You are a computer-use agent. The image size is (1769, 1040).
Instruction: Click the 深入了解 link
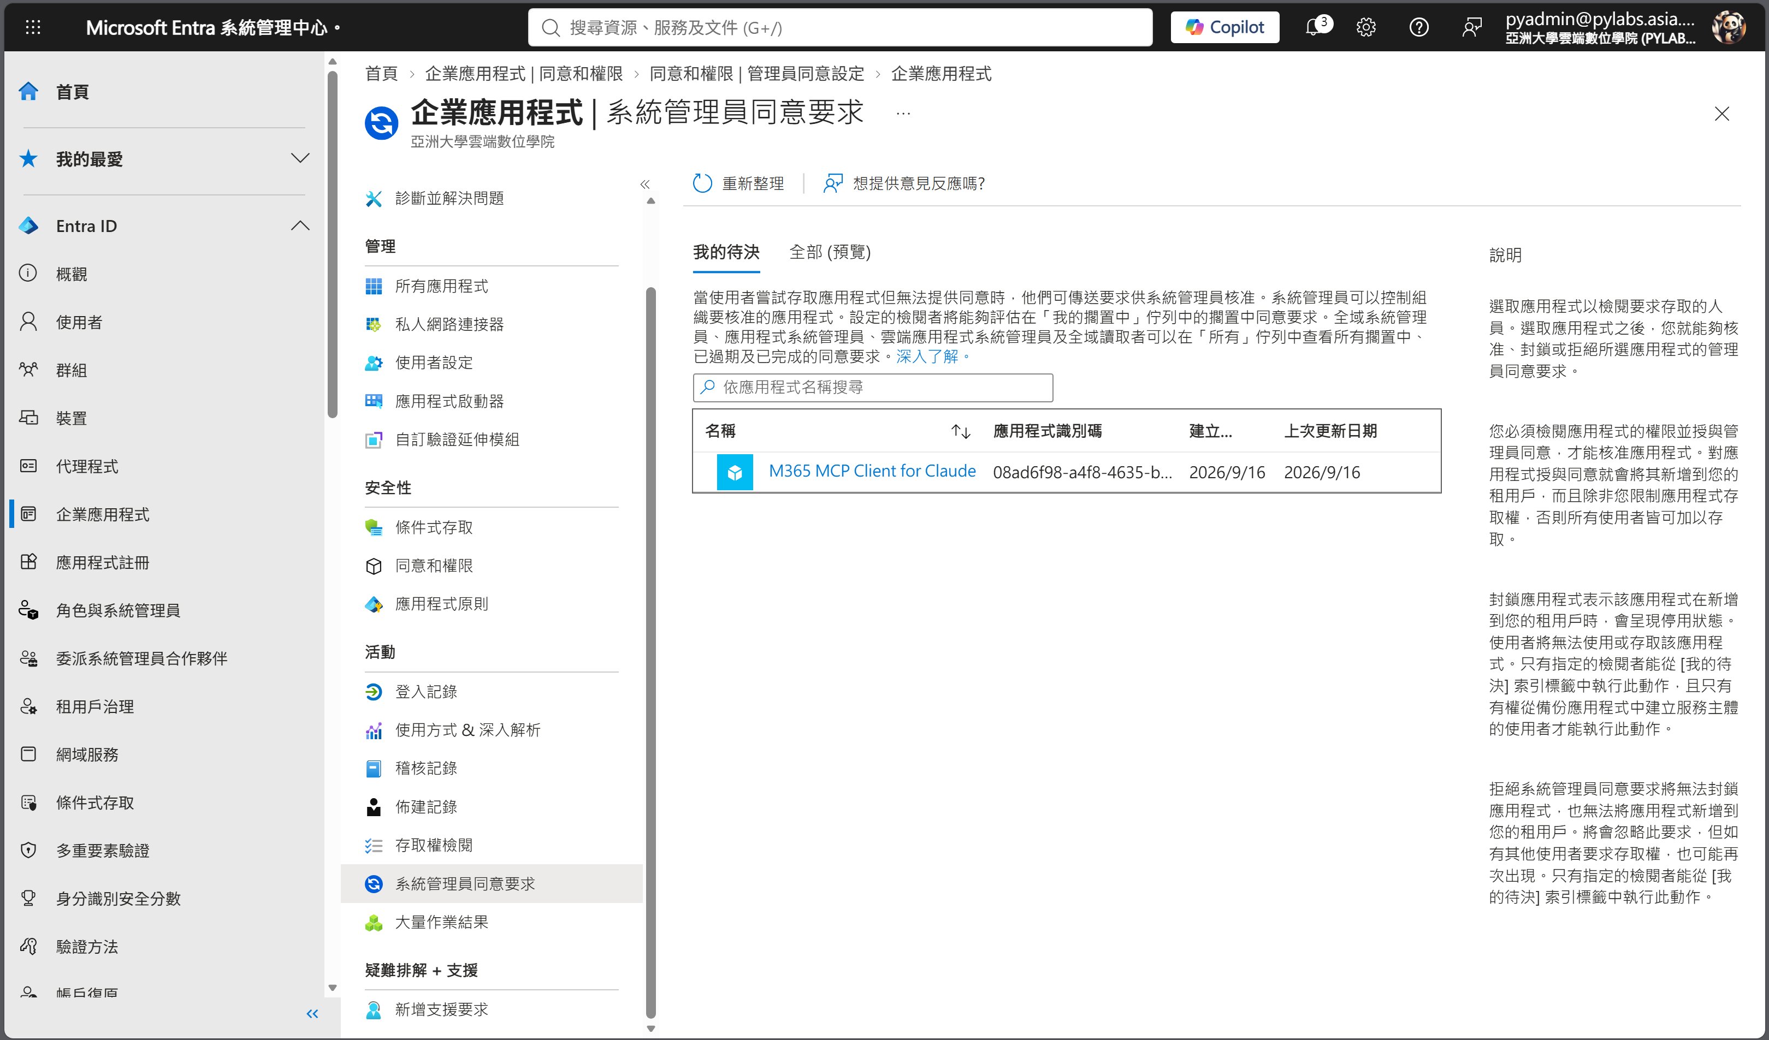coord(927,356)
